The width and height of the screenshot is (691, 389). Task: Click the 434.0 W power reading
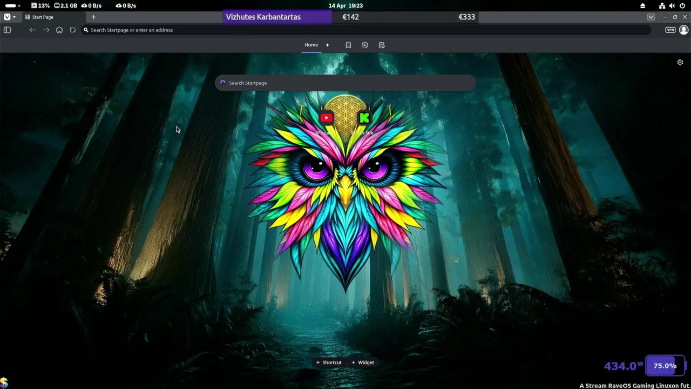pos(624,366)
